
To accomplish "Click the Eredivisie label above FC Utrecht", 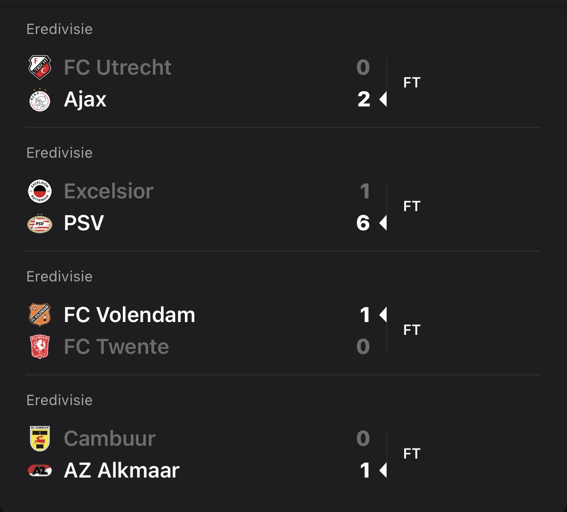I will 60,29.
